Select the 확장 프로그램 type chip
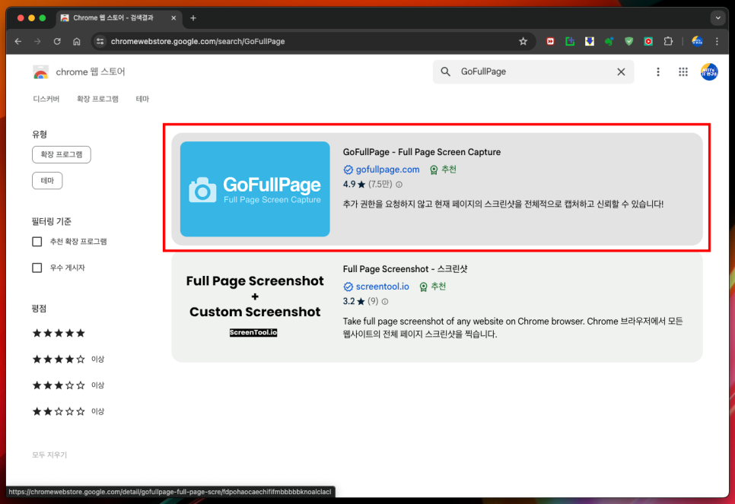 click(x=62, y=154)
